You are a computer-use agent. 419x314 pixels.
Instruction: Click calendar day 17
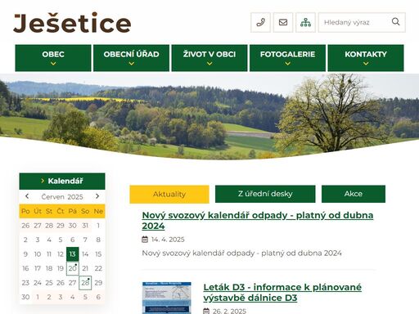38,268
